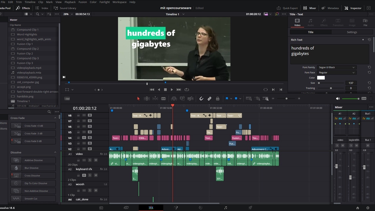
Task: Open Timeline View Options icon
Action: 67,98
